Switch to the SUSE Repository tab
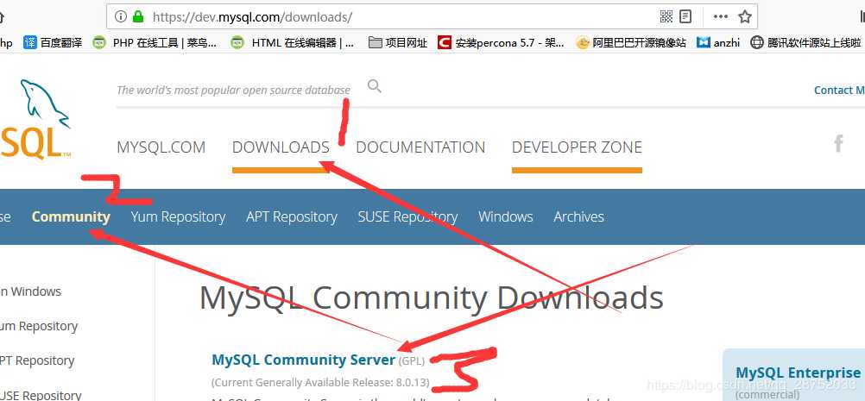This screenshot has height=401, width=865. click(x=407, y=217)
